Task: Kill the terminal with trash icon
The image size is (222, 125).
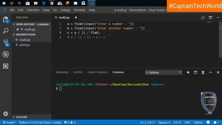Action: 203,73
